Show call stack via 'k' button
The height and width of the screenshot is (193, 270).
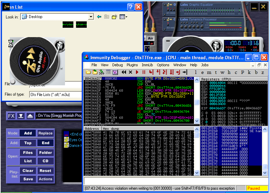click(249, 72)
